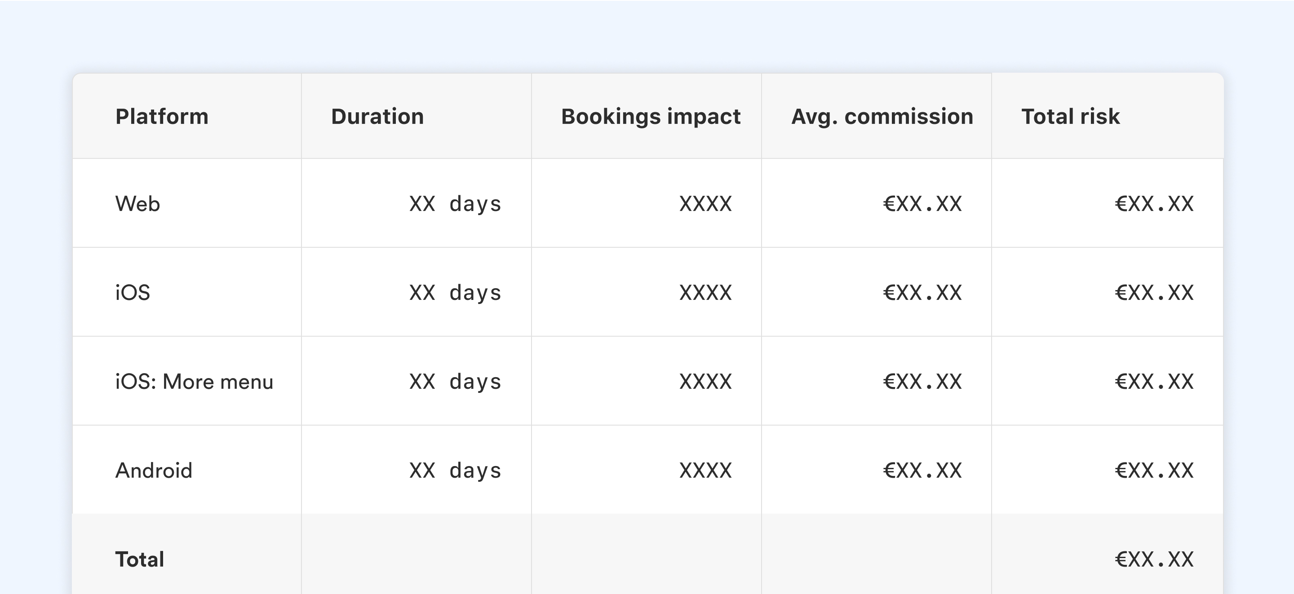Select the Total row total risk amount
Screen dimensions: 1294x594
point(1154,559)
